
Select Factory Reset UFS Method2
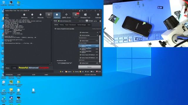click(x=89, y=58)
